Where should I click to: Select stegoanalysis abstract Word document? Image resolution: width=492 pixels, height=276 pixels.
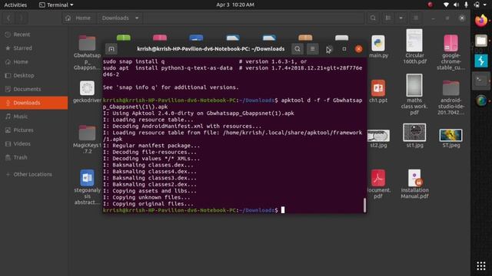pos(87,178)
